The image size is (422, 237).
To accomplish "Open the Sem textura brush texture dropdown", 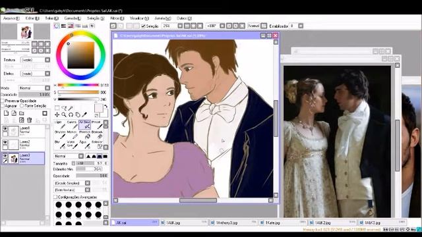I will [x=88, y=190].
